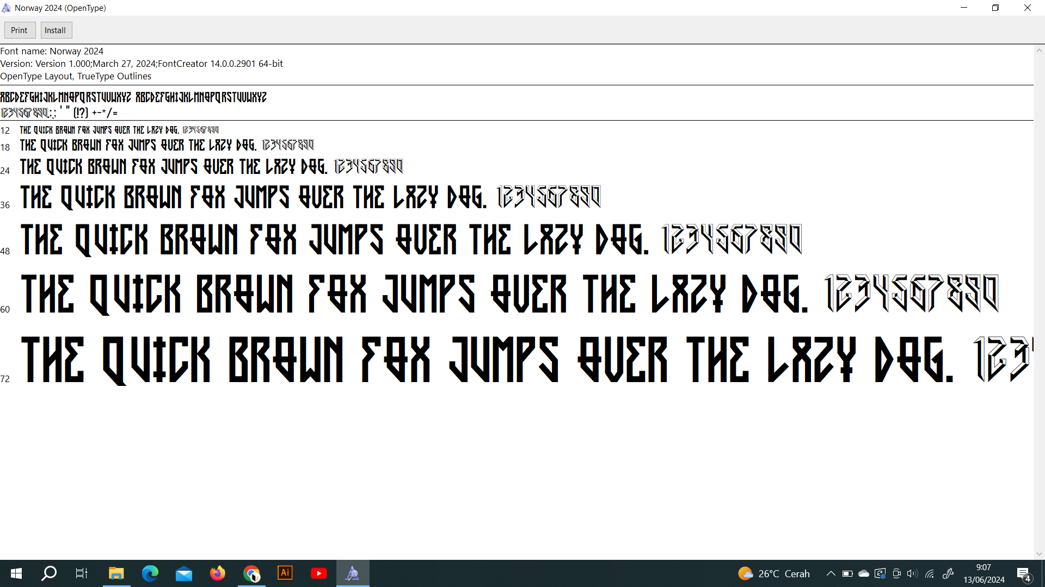The height and width of the screenshot is (587, 1045).
Task: Open Adobe Illustrator from taskbar
Action: click(285, 573)
